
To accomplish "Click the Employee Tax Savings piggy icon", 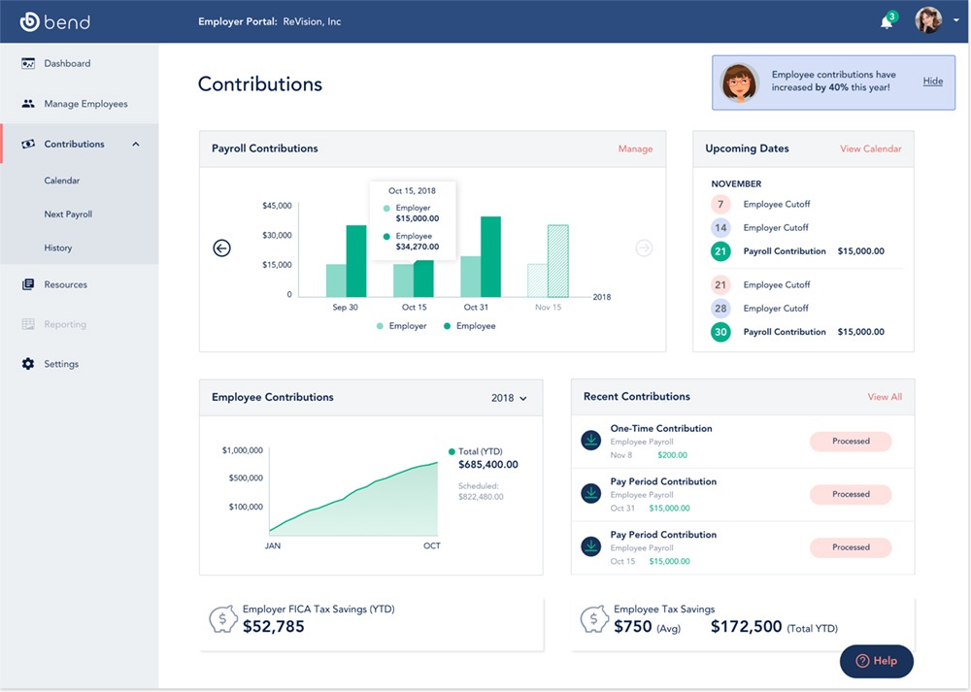I will coord(594,619).
